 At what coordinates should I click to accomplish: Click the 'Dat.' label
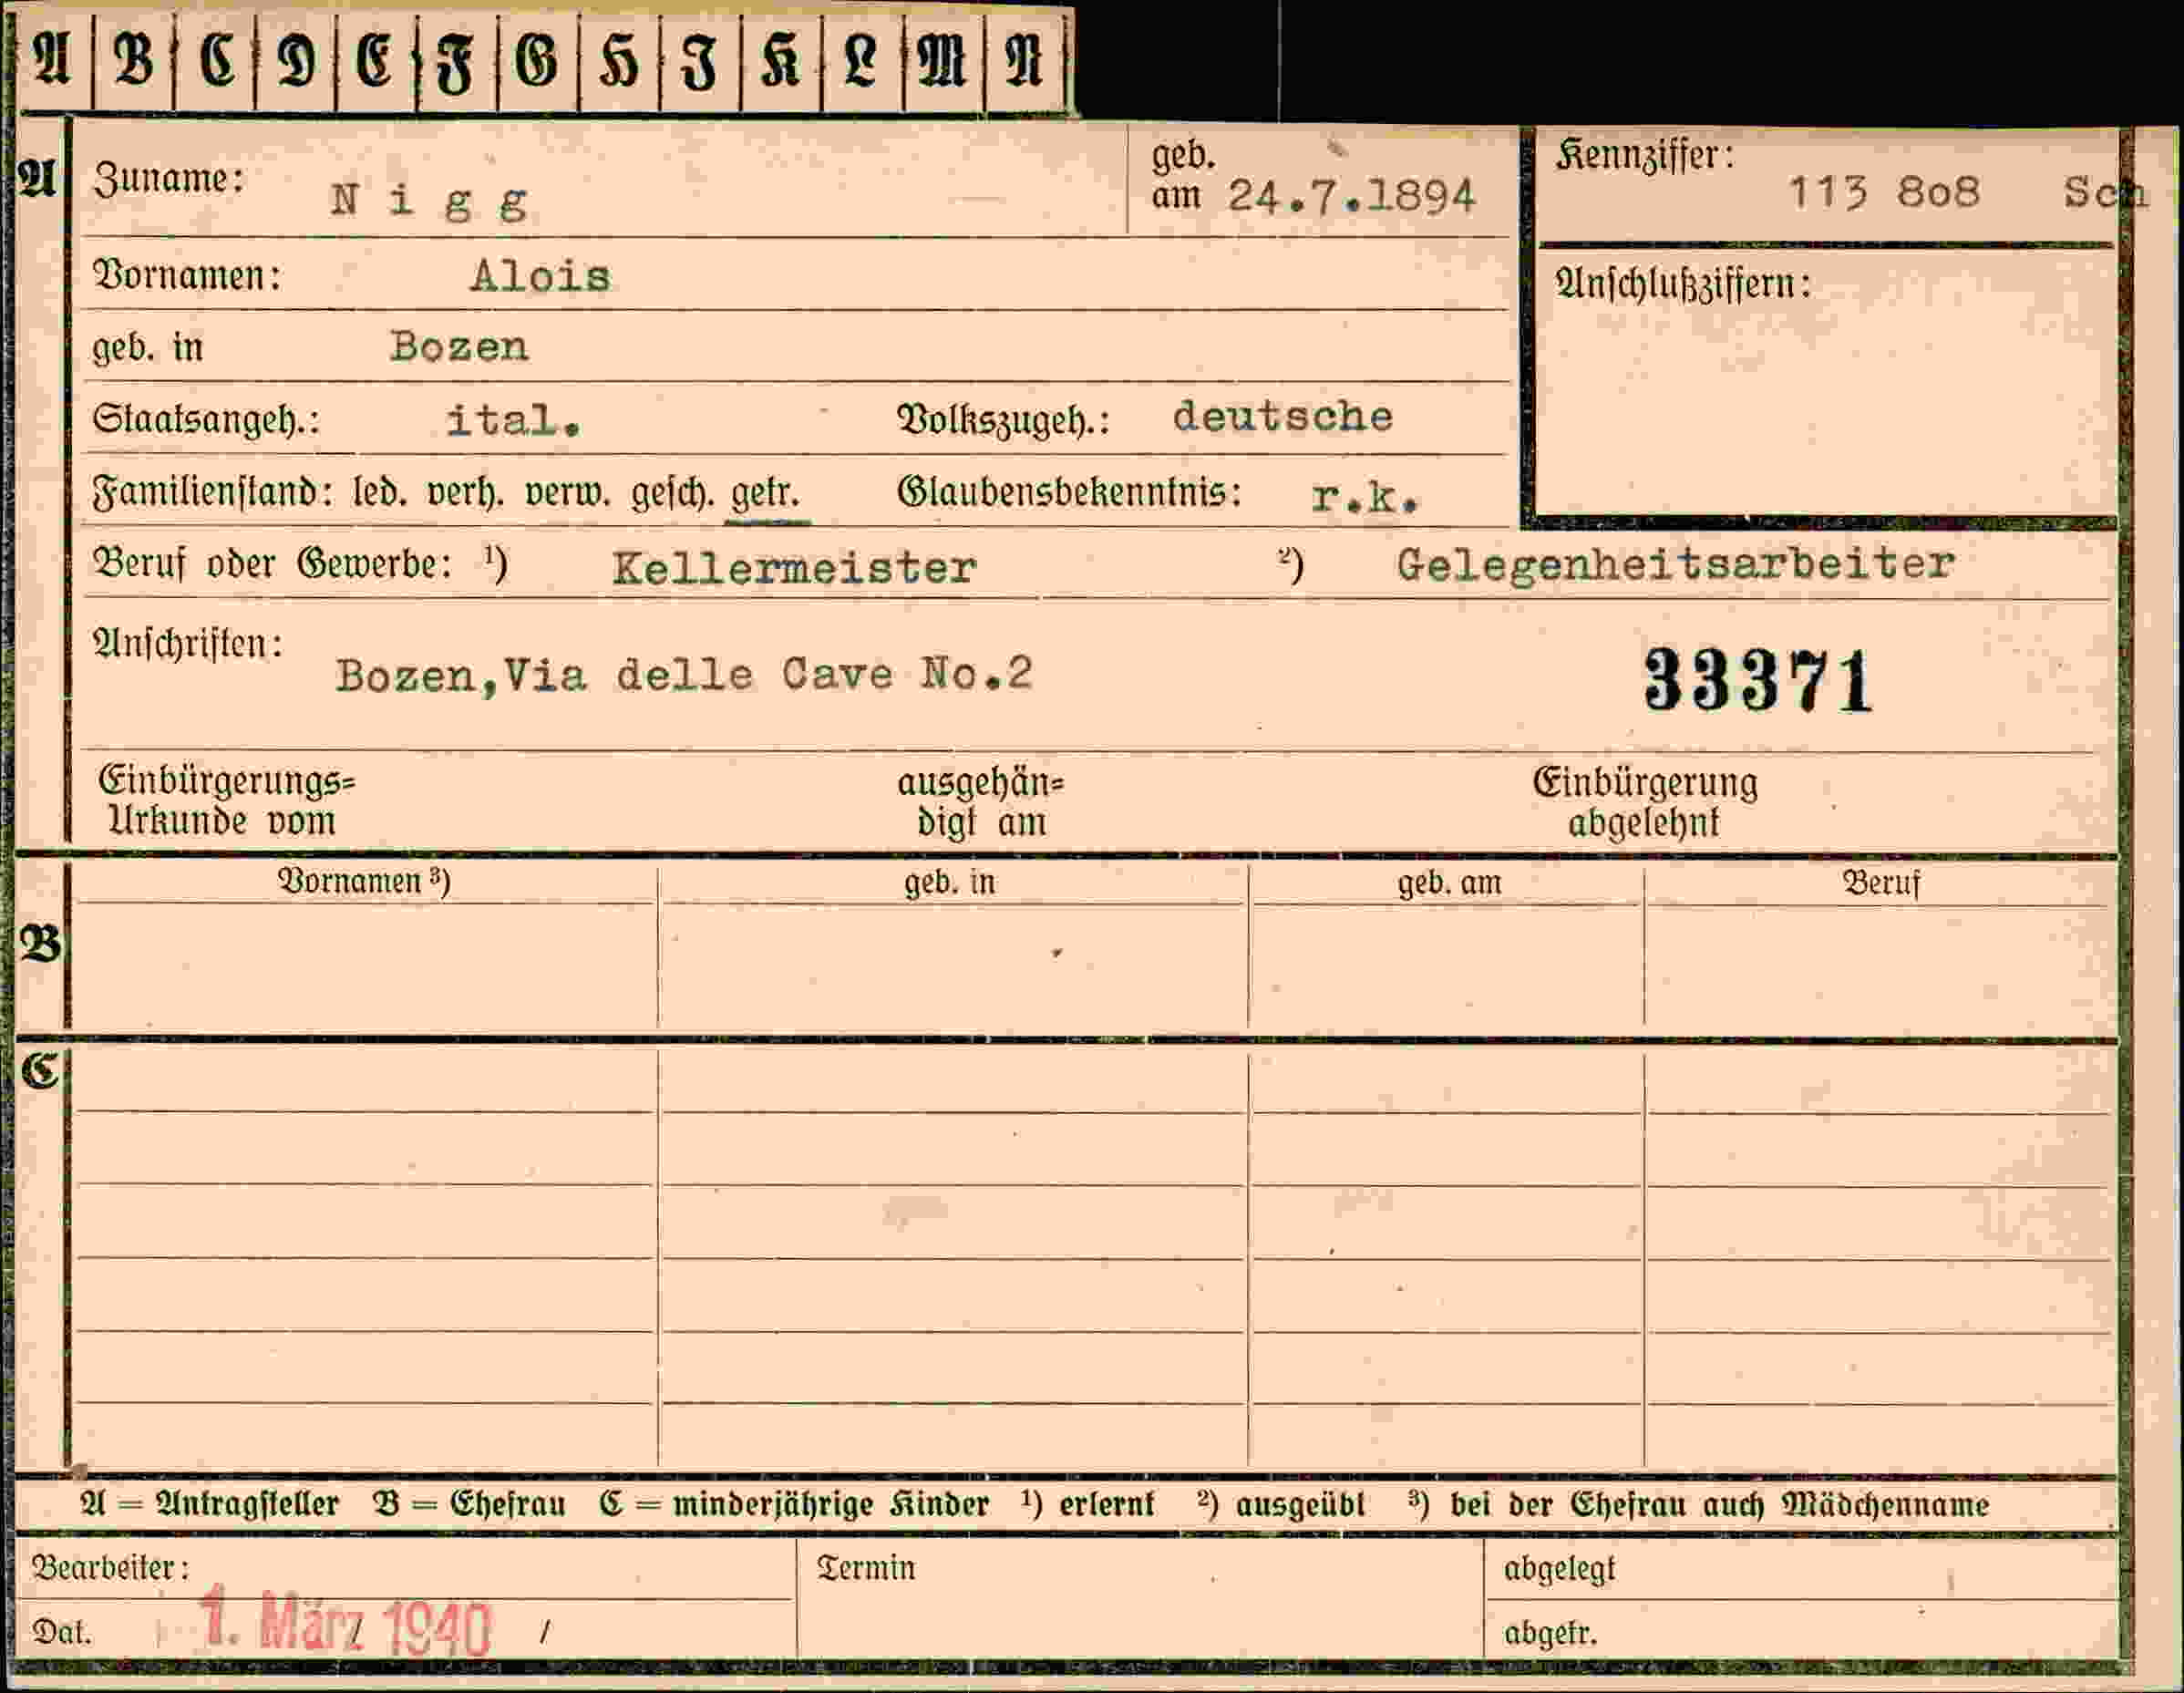[62, 1633]
